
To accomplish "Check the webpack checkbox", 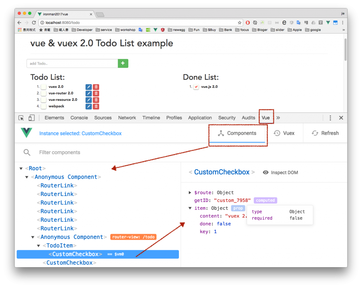I will [43, 106].
